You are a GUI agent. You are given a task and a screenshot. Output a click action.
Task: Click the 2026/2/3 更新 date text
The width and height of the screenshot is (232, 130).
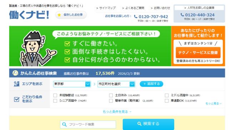(129, 74)
